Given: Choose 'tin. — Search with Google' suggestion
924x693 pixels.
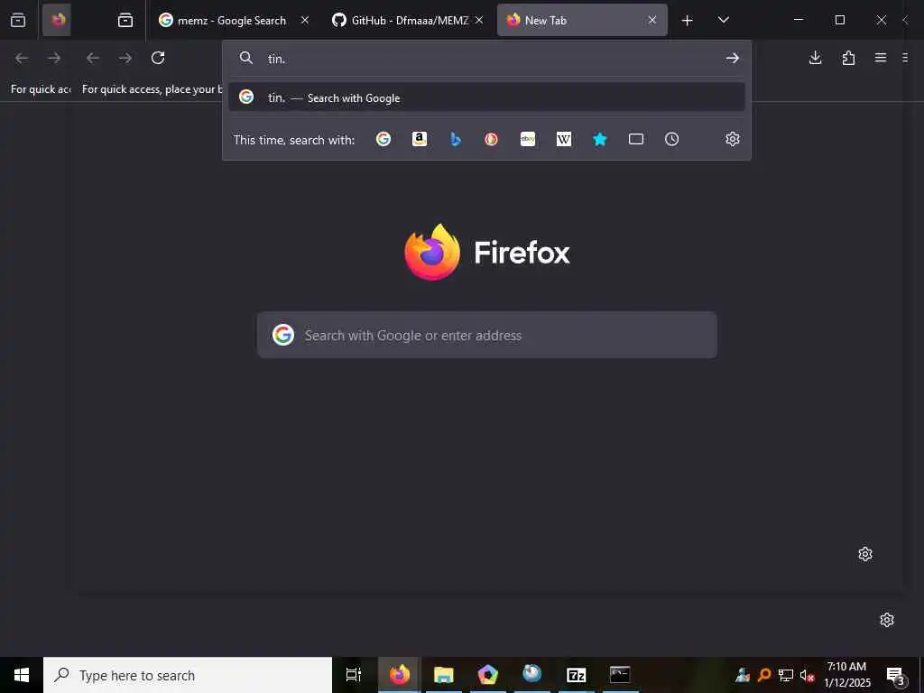Looking at the screenshot, I should coord(486,97).
